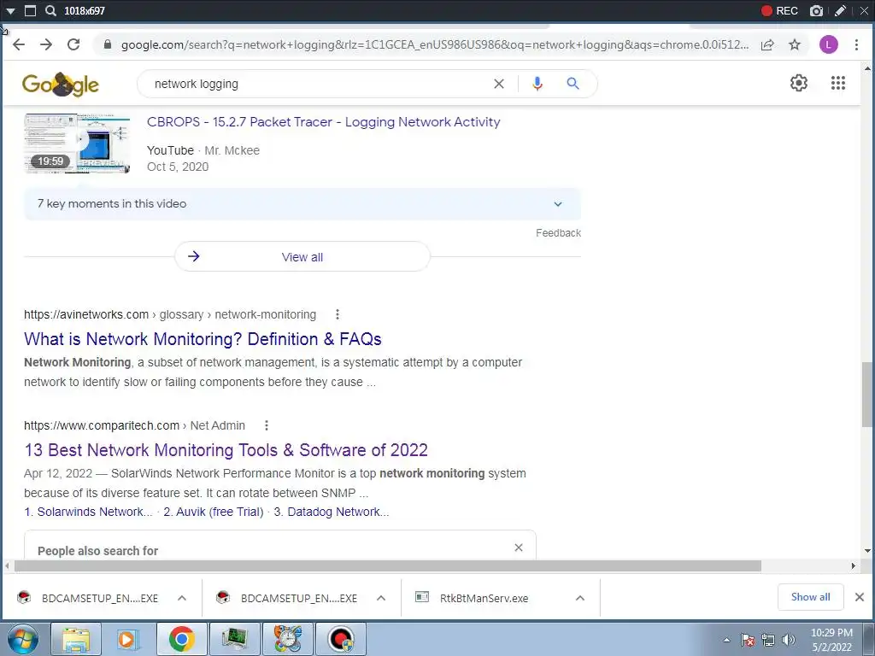Viewport: 875px width, 656px height.
Task: Switch to Chrome in taskbar
Action: click(182, 639)
